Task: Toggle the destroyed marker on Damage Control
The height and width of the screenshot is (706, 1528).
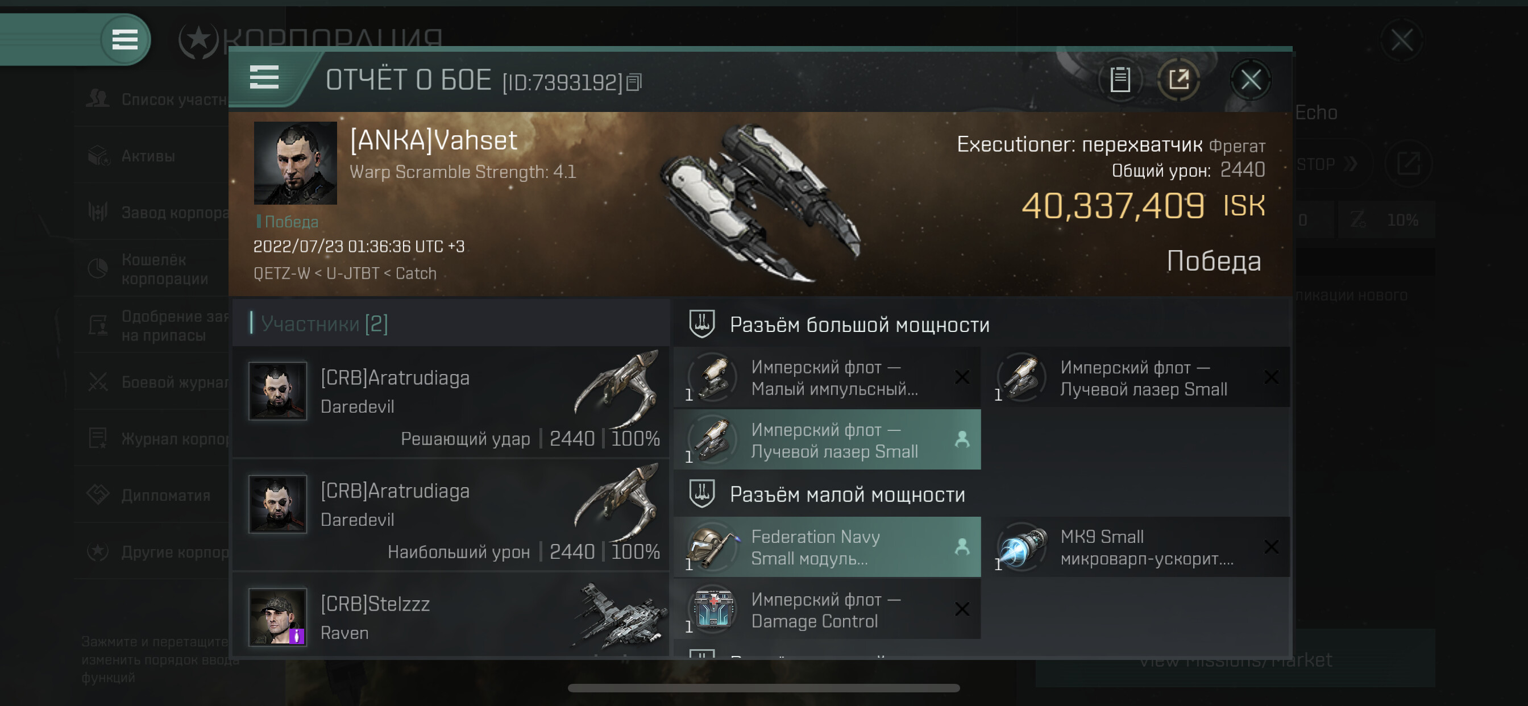Action: pyautogui.click(x=961, y=609)
